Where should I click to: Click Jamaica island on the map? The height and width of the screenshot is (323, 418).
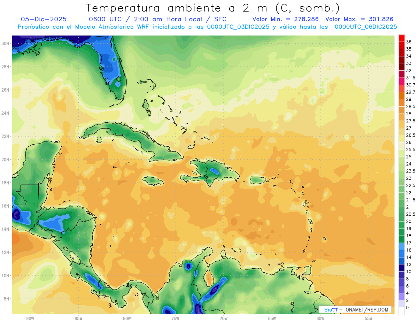pos(153,180)
